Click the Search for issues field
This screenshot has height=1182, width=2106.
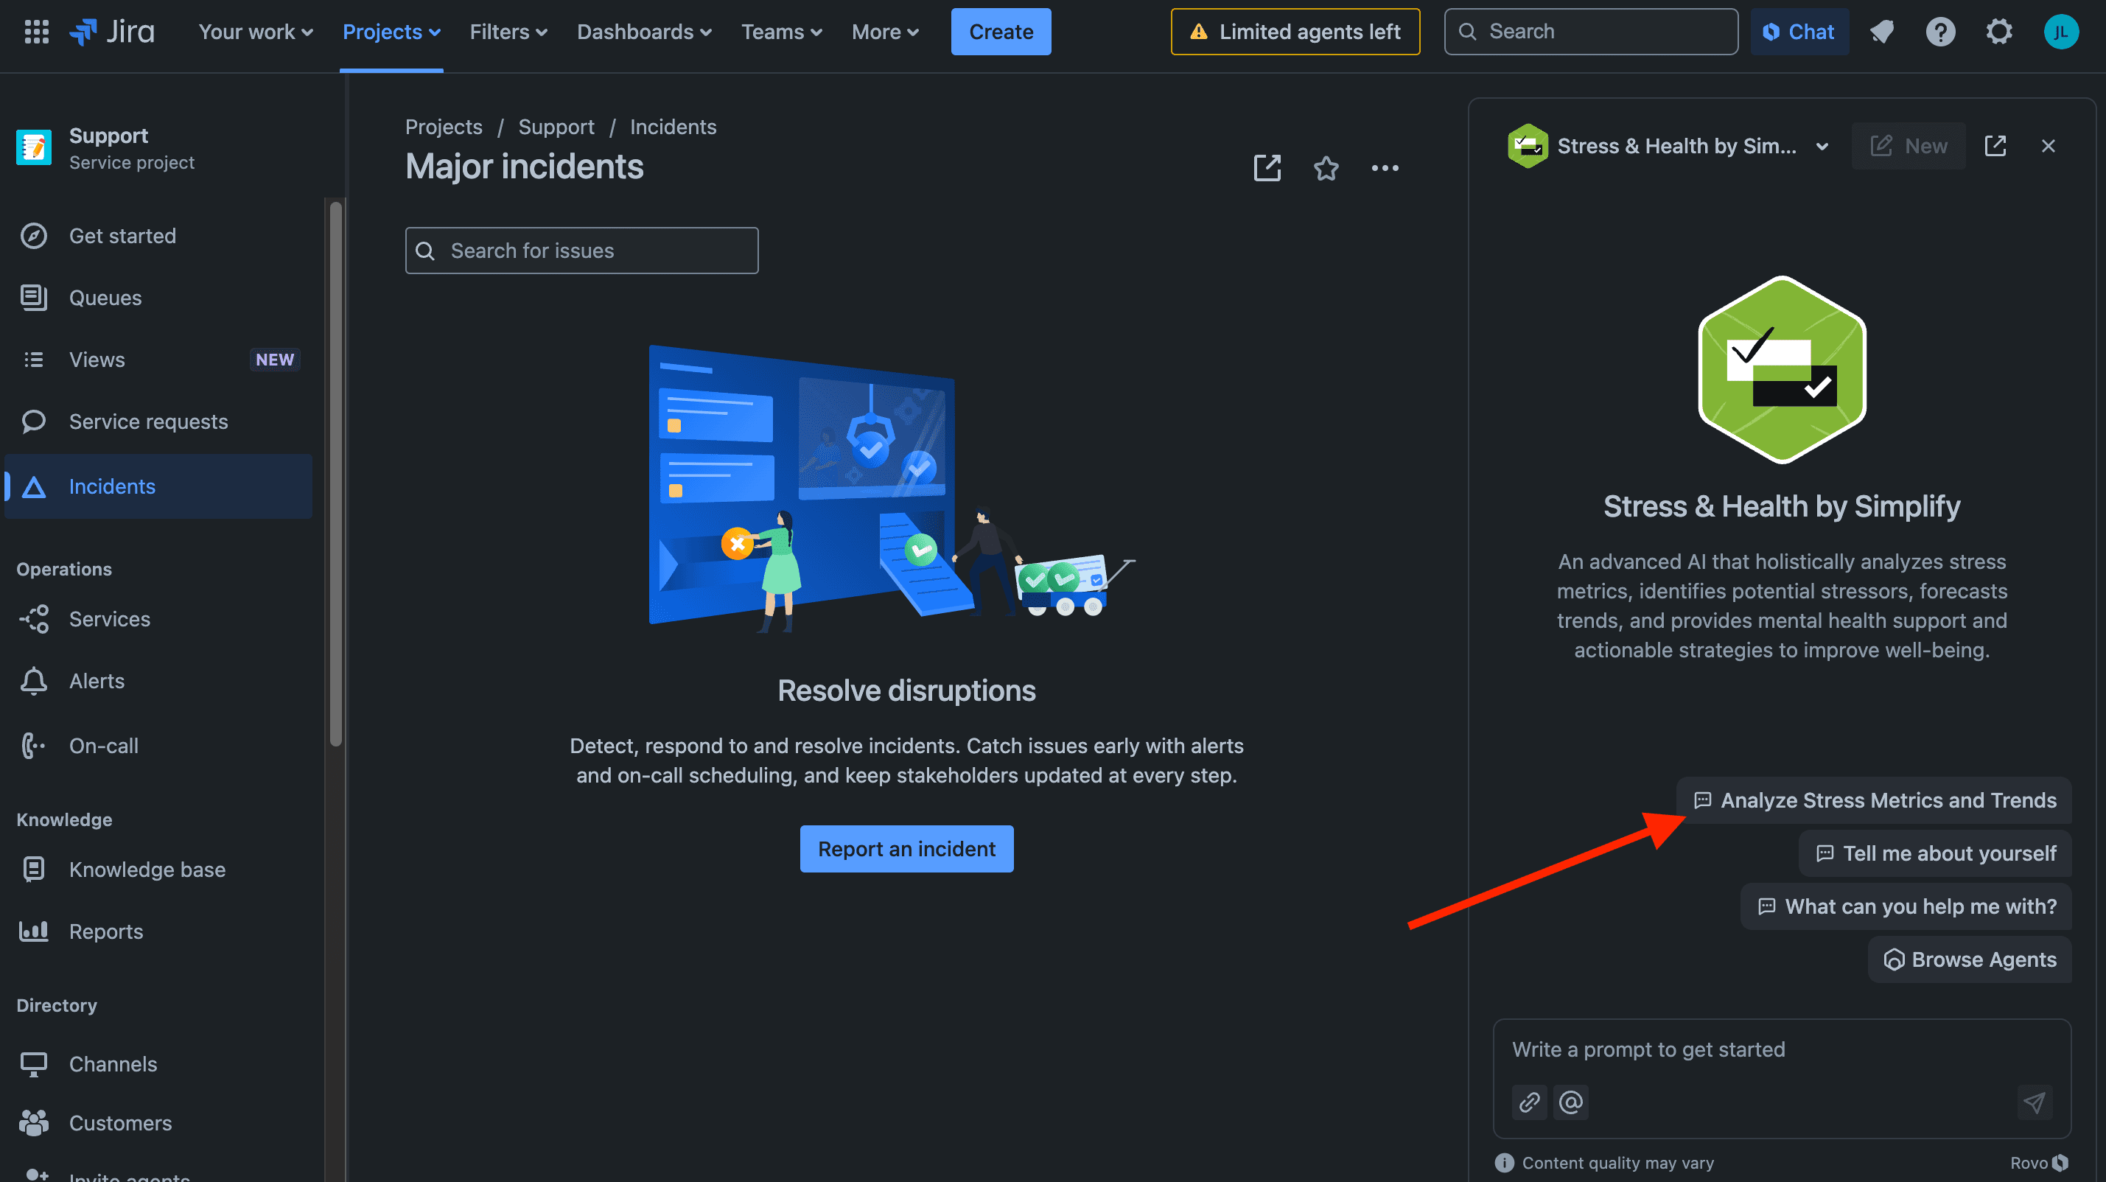coord(581,251)
